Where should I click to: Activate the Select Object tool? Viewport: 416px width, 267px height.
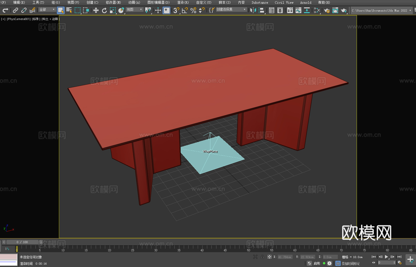tap(61, 10)
